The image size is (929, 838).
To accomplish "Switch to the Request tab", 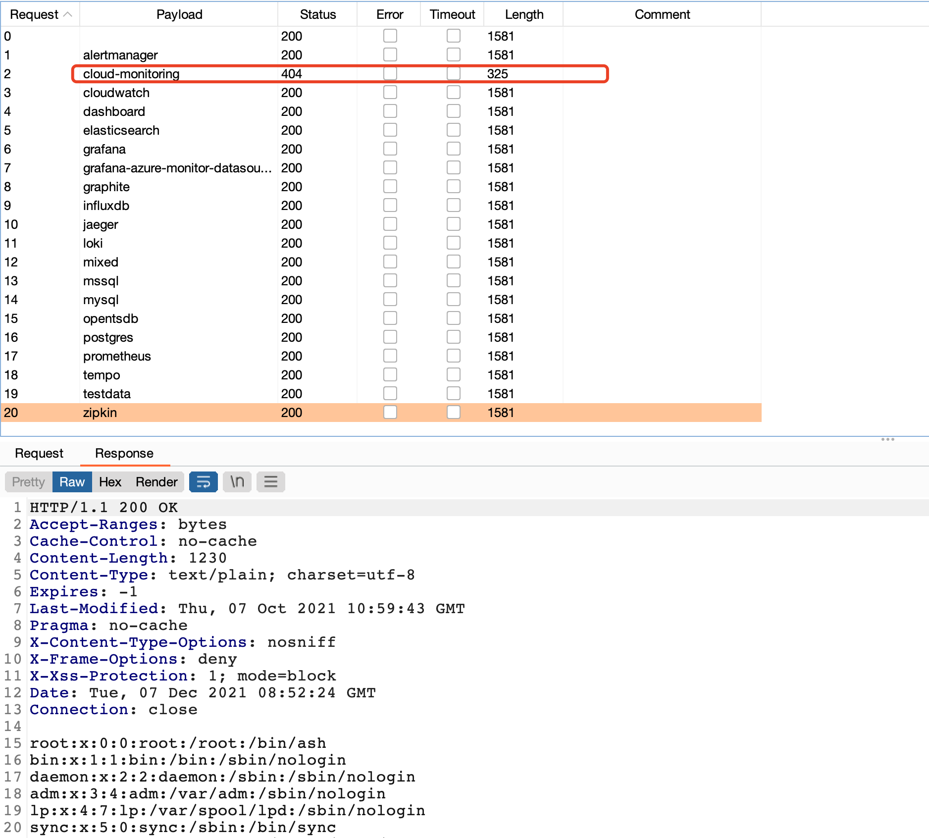I will 39,453.
